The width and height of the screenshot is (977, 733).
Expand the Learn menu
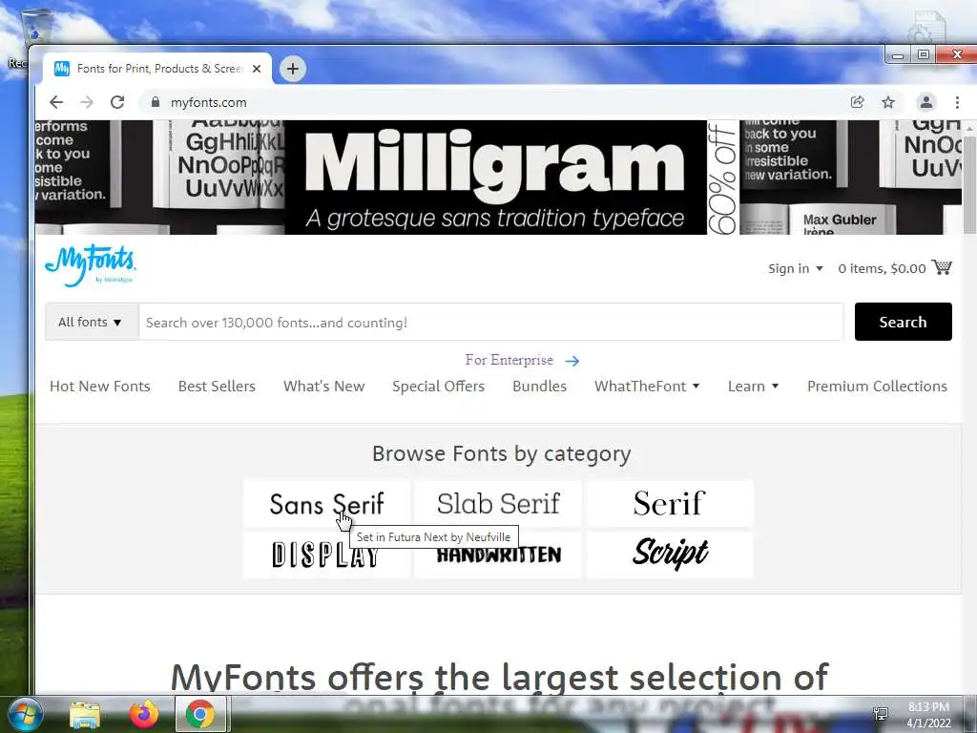754,387
